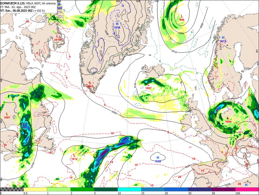
Task: Click the yellow 0.5–1 mm legend swatch
Action: tap(35, 189)
